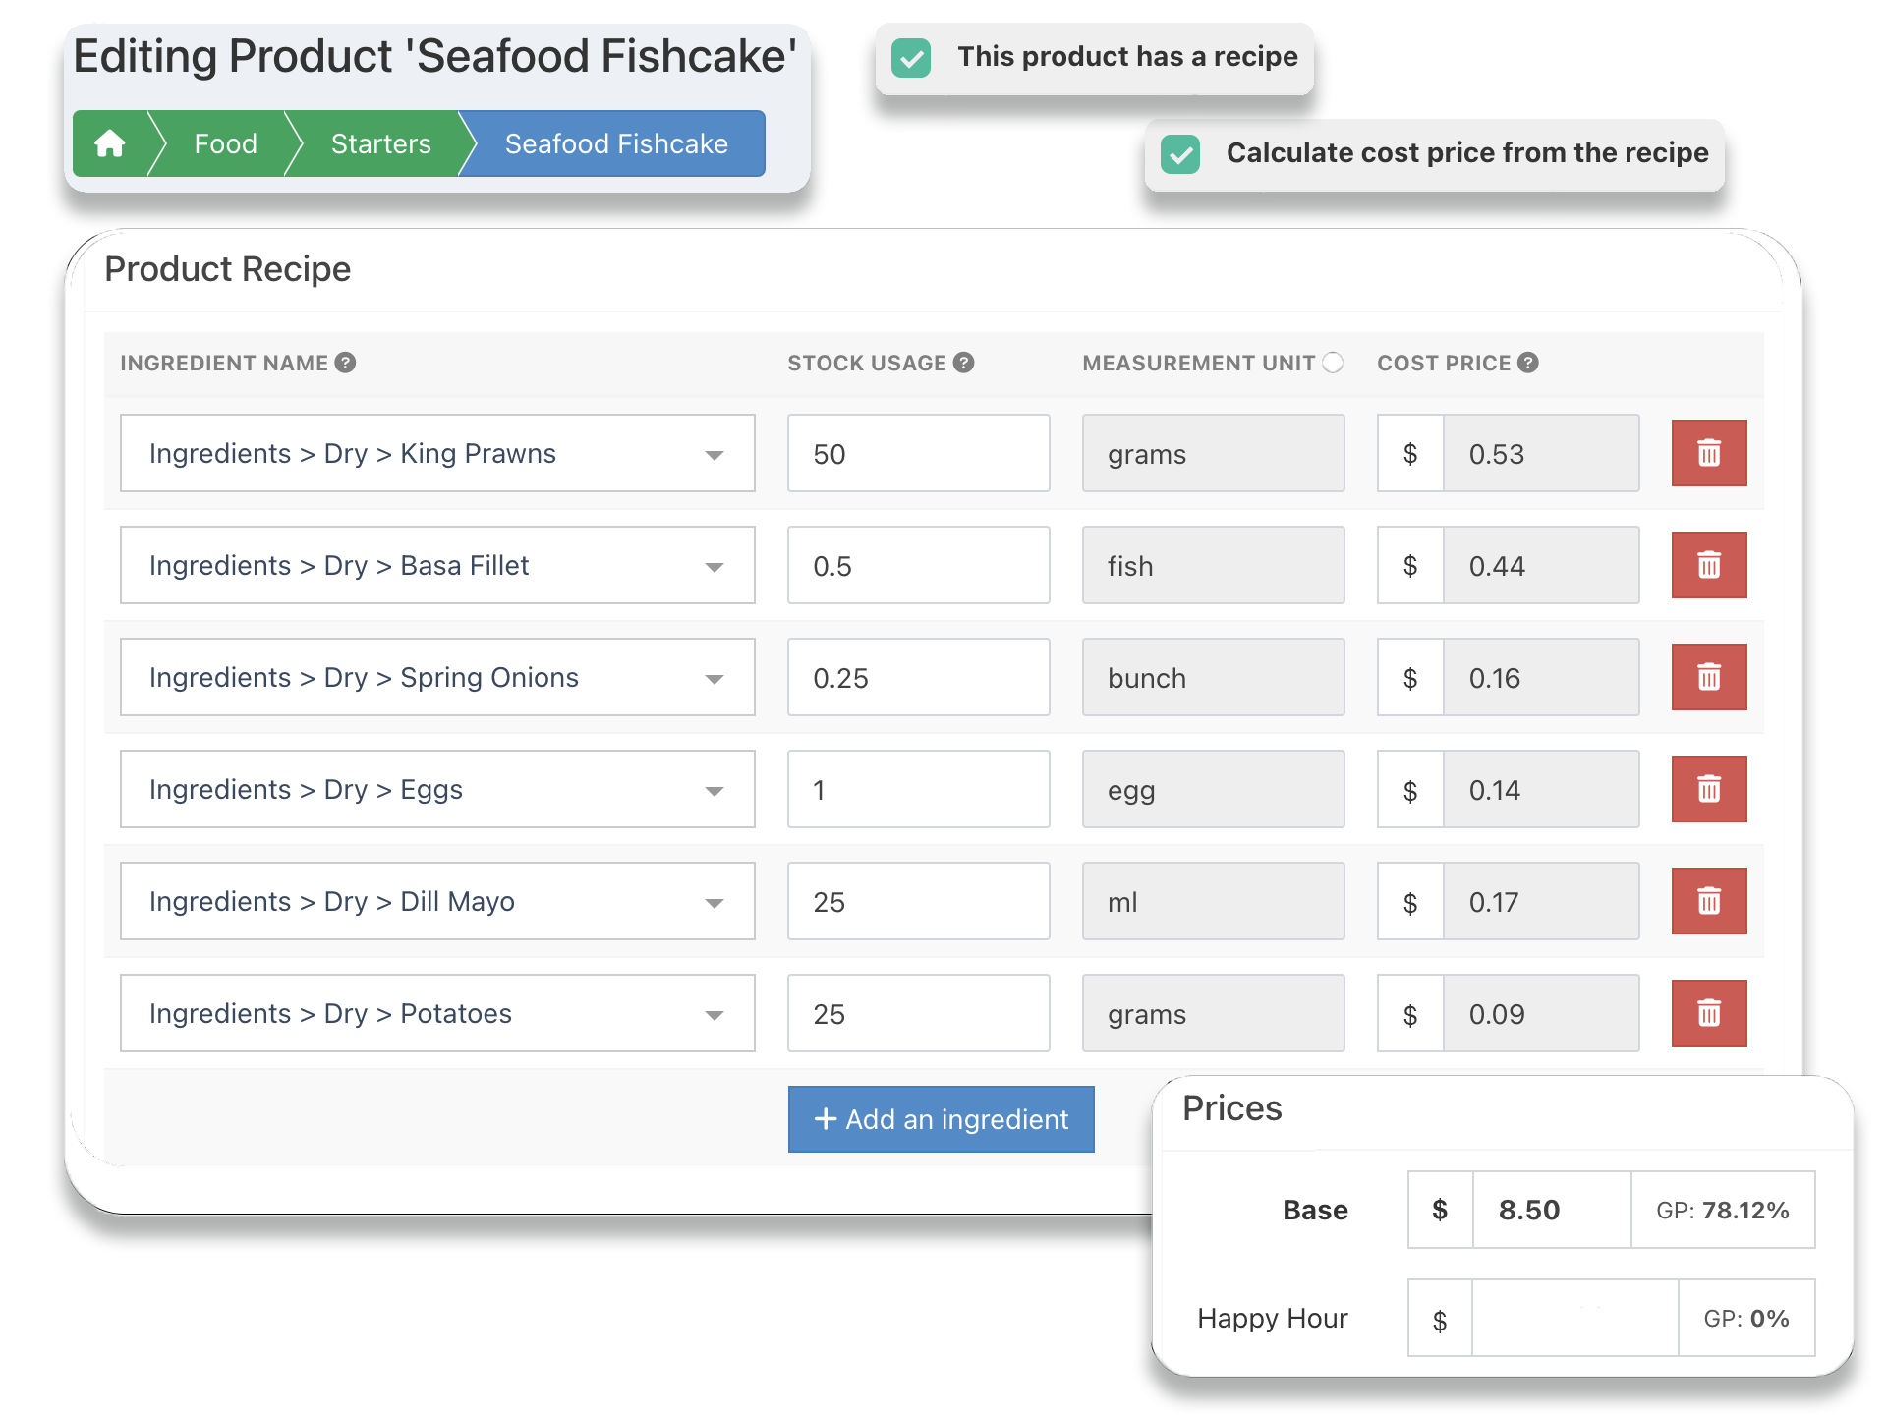Screen dimensions: 1887x1415
Task: Delete the Dill Mayo ingredient row
Action: [x=1708, y=901]
